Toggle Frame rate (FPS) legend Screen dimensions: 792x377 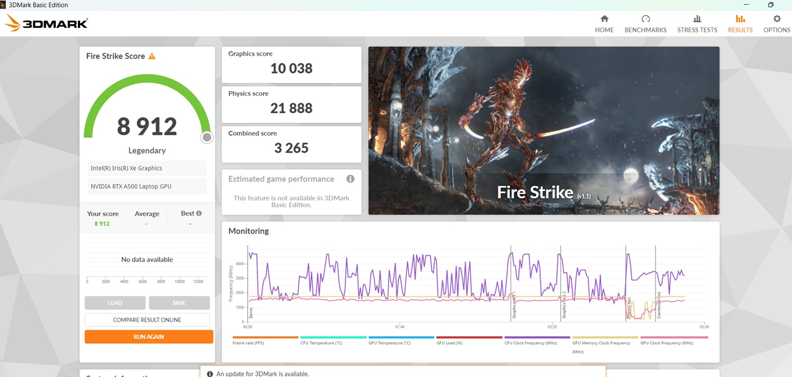pos(265,340)
